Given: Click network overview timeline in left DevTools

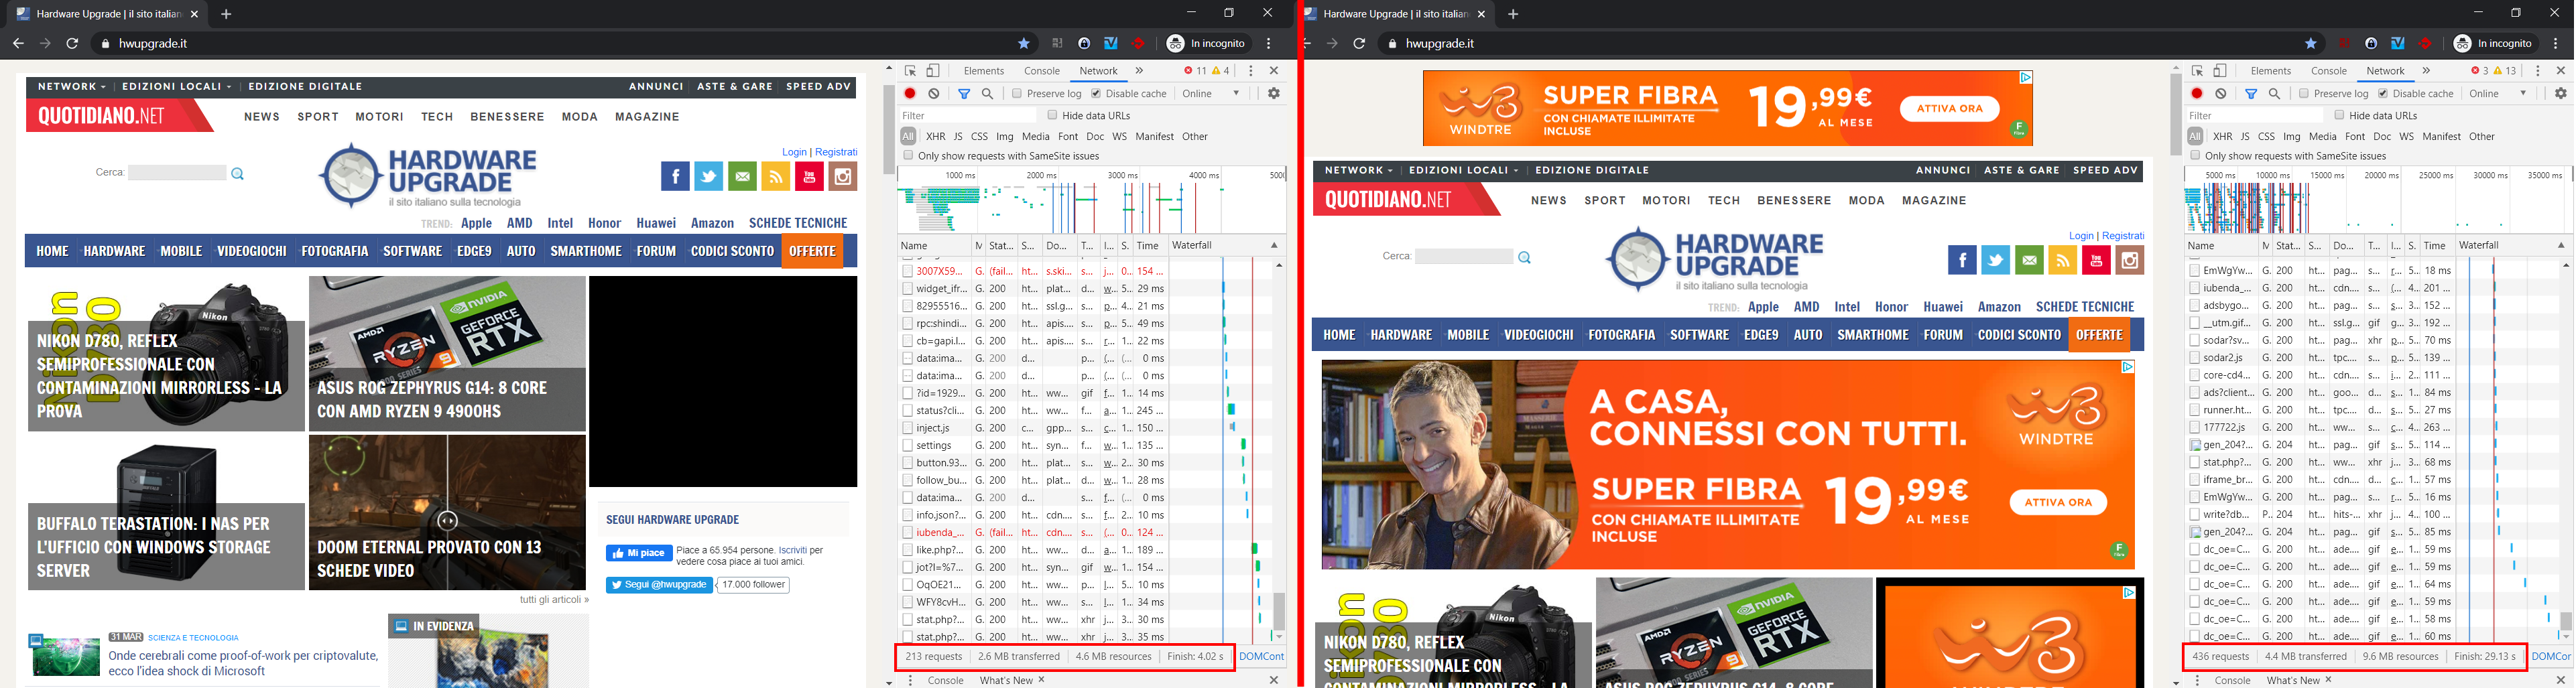Looking at the screenshot, I should [x=1092, y=201].
